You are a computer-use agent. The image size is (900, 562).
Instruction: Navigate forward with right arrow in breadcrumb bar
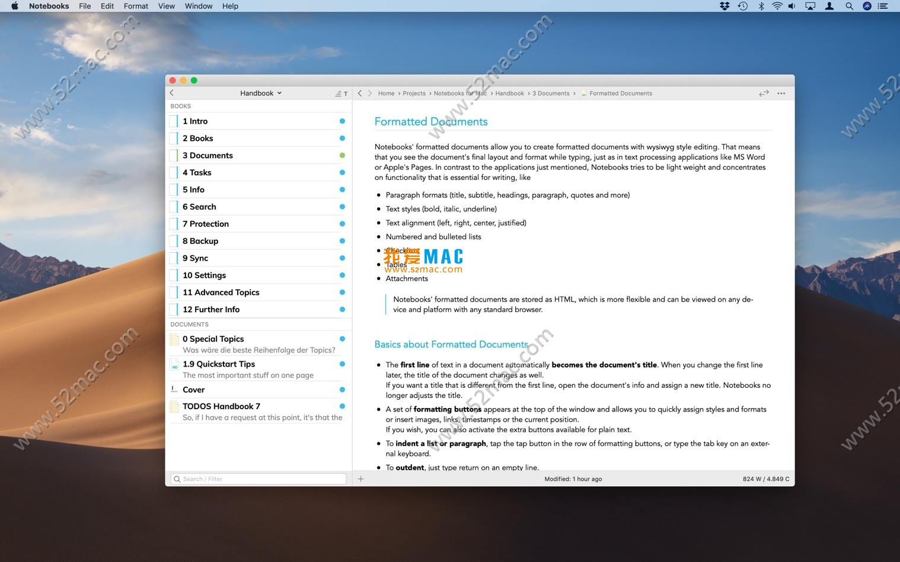[x=370, y=93]
